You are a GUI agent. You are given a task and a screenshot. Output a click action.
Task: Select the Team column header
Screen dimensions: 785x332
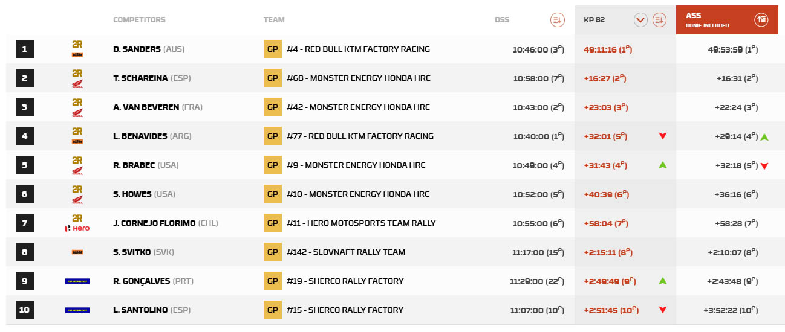[x=274, y=20]
